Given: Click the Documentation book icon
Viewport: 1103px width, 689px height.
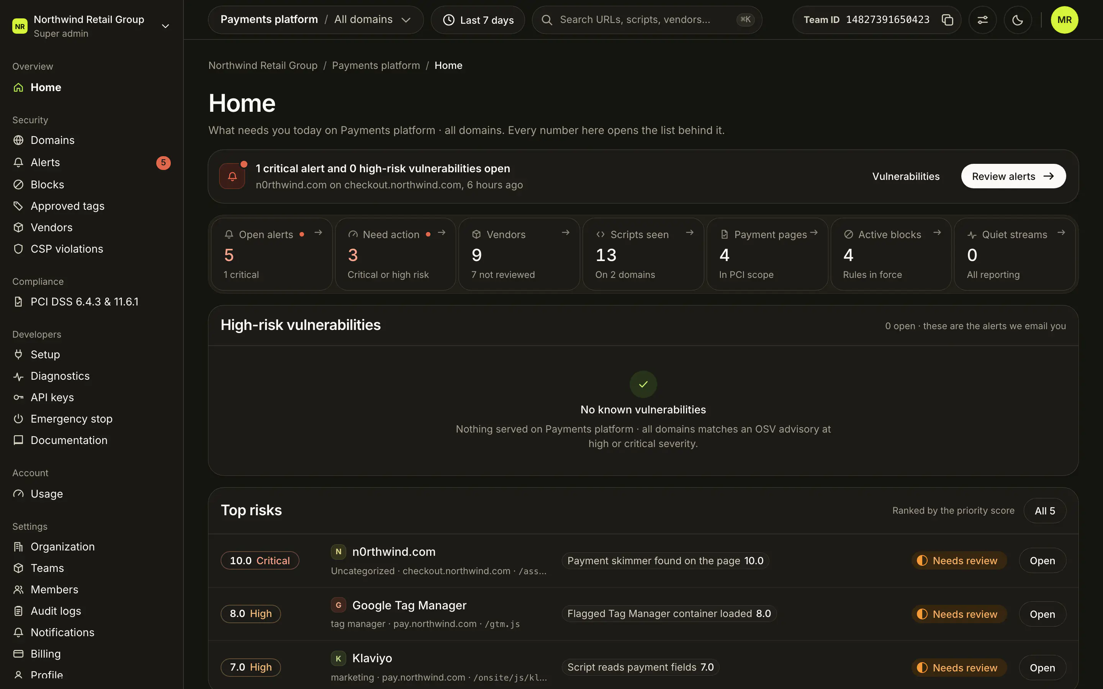Looking at the screenshot, I should coord(18,440).
